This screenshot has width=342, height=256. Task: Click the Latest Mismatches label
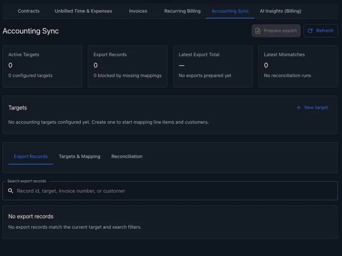284,55
